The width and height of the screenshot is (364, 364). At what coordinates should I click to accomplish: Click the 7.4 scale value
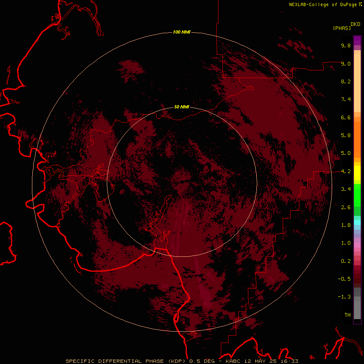click(x=346, y=99)
